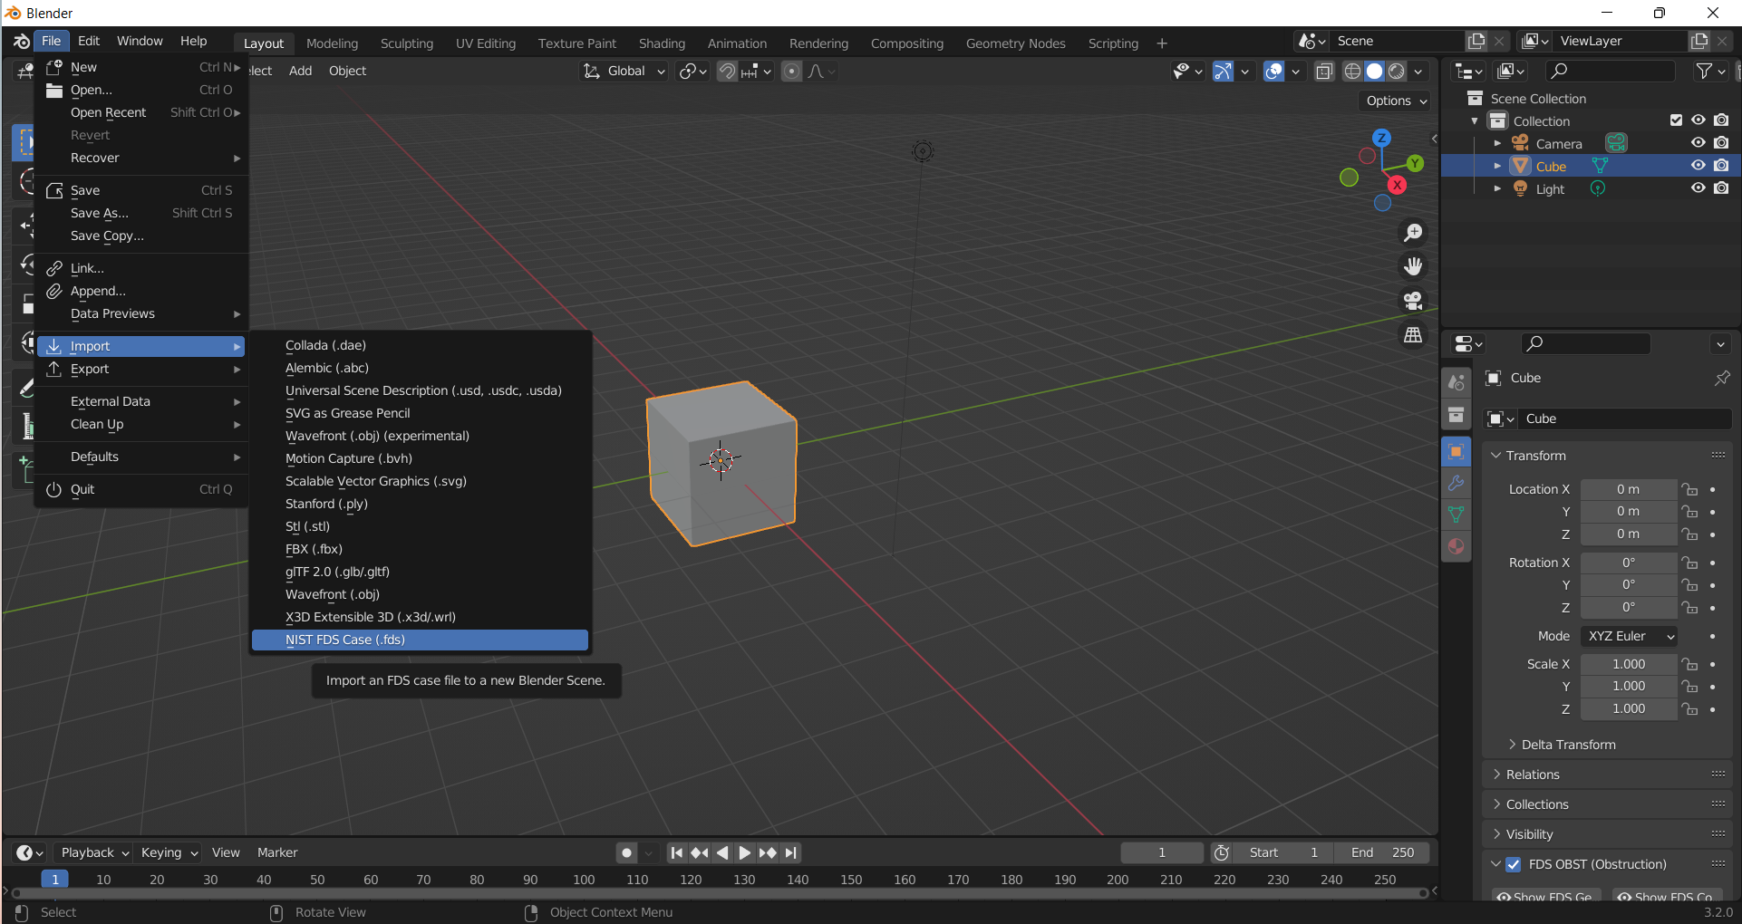Uncheck the FDS OBST (Obstruction) checkbox
The height and width of the screenshot is (924, 1742).
[x=1513, y=864]
